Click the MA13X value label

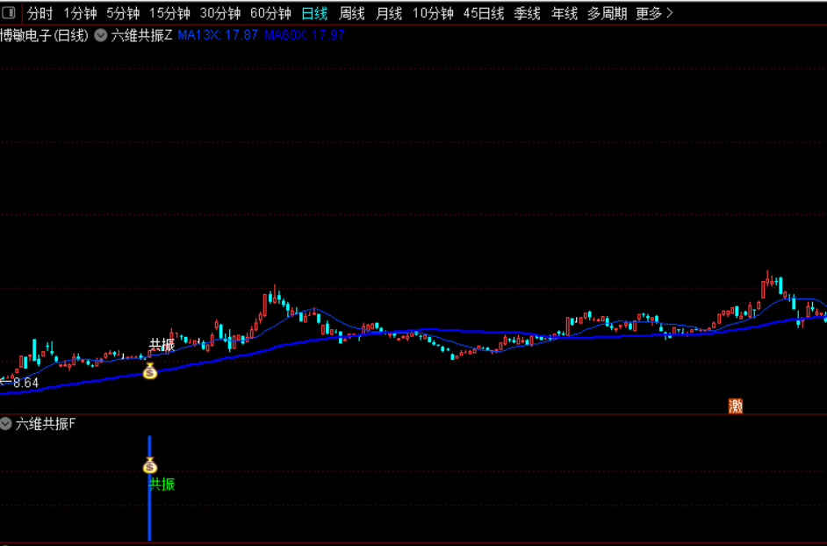click(218, 35)
